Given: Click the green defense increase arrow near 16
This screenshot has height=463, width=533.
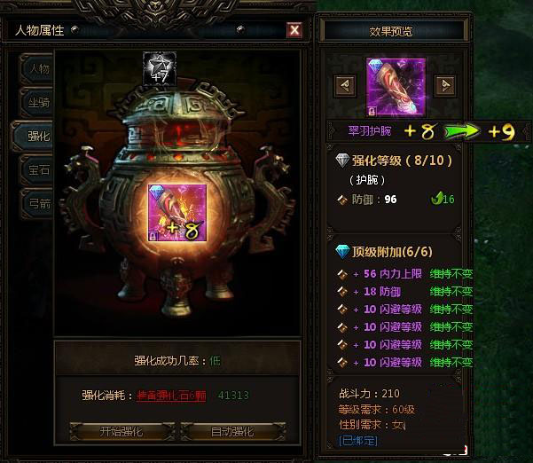Looking at the screenshot, I should (x=436, y=198).
